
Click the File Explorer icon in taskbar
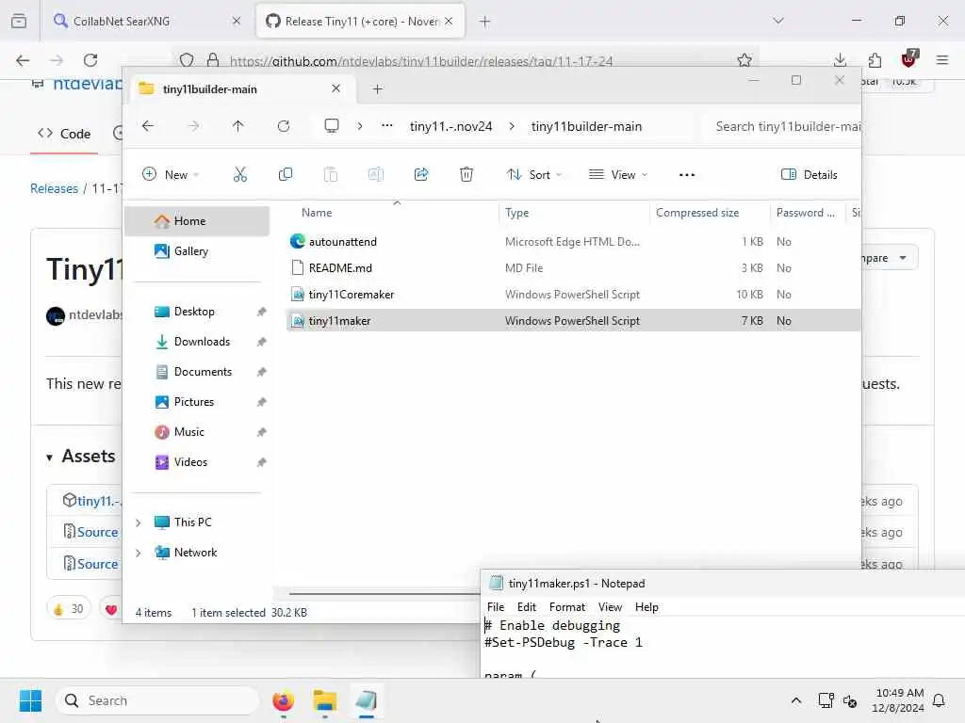point(325,700)
